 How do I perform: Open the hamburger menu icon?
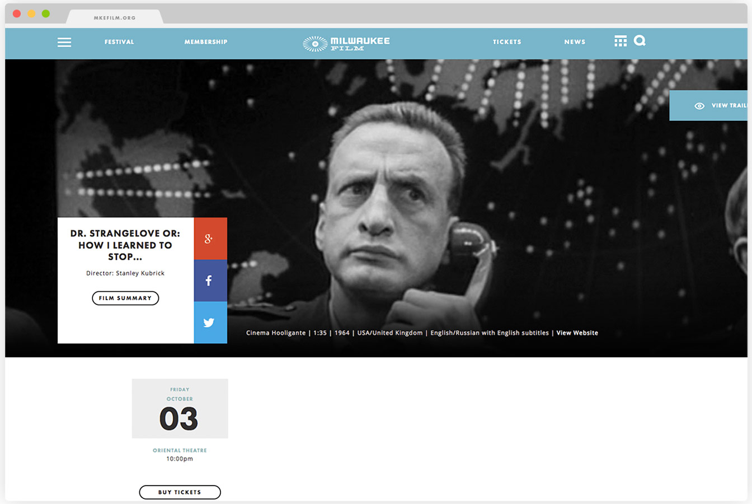[x=64, y=42]
